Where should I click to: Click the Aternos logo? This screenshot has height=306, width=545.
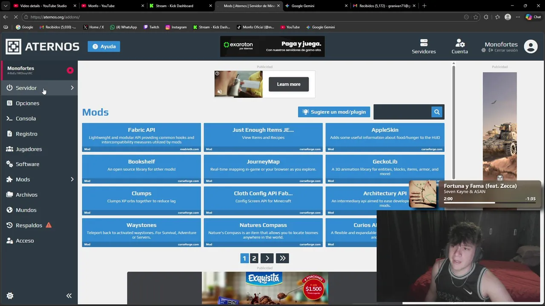tap(42, 46)
